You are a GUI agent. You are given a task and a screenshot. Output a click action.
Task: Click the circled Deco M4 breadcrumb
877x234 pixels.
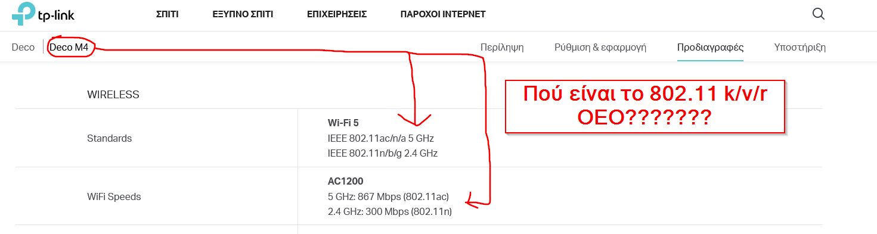pyautogui.click(x=69, y=47)
